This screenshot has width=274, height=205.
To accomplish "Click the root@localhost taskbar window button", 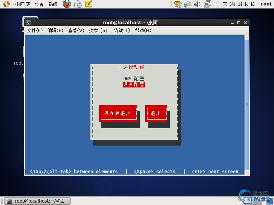I will click(37, 201).
